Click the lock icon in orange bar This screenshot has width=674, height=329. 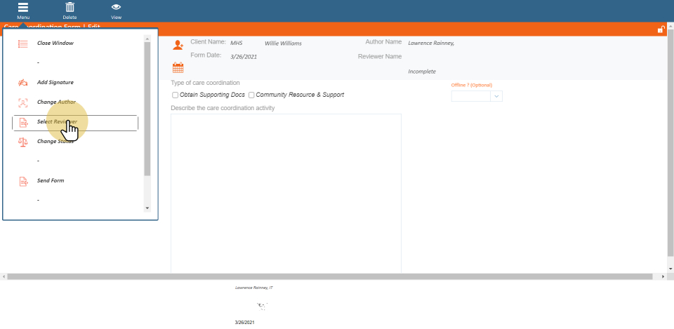[661, 29]
